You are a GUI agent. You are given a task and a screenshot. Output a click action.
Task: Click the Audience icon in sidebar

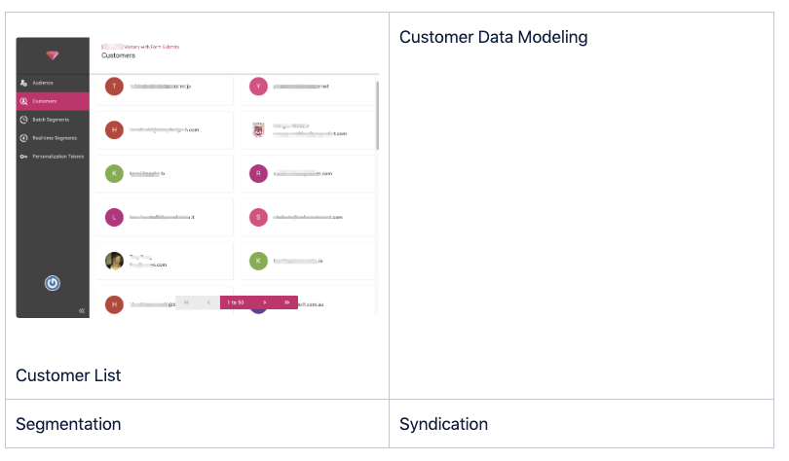[23, 83]
